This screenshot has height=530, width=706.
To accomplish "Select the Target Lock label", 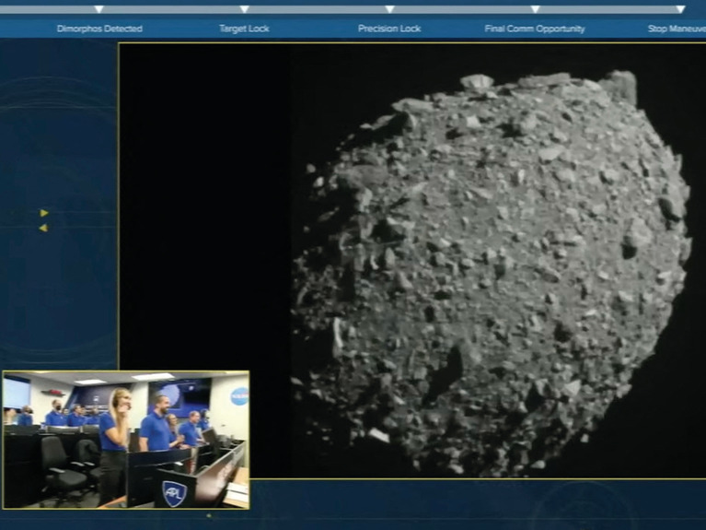I will click(244, 29).
